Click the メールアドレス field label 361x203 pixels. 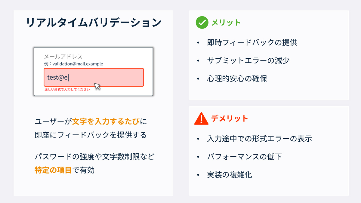pos(63,57)
